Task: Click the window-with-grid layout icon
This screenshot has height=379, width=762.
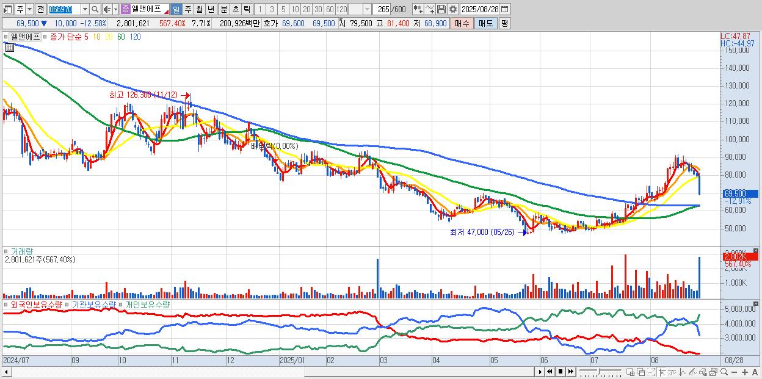Action: click(631, 372)
